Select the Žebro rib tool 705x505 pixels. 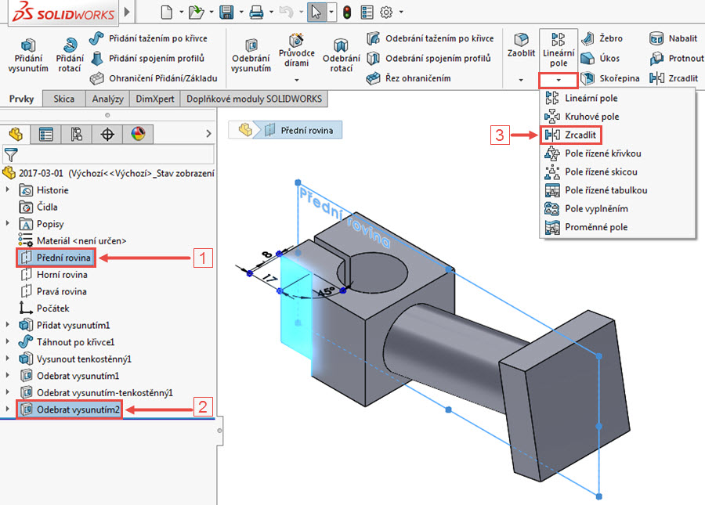click(602, 38)
